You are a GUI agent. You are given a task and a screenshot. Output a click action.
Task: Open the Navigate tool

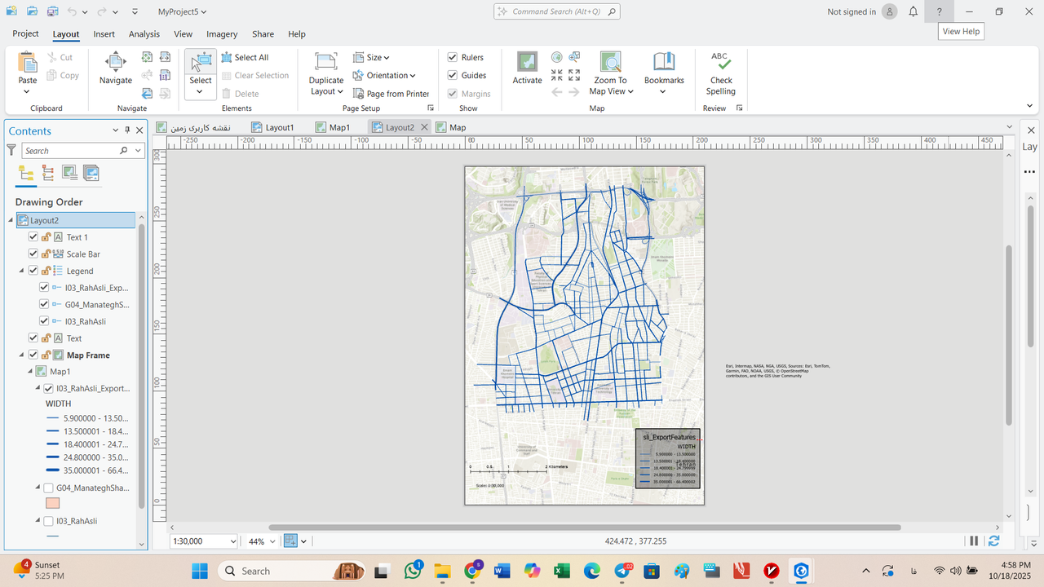pos(116,63)
